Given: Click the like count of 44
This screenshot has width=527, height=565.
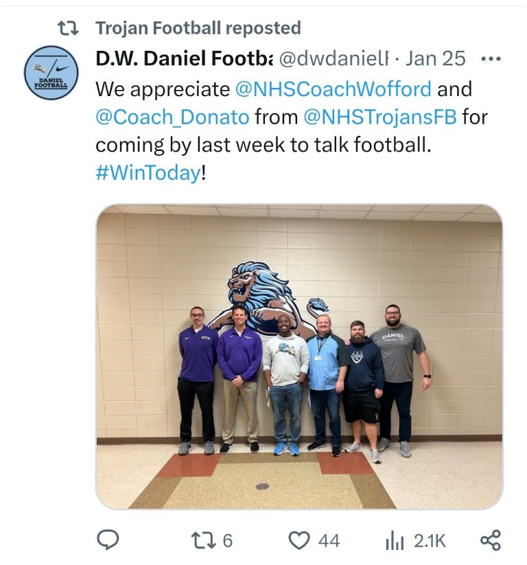Looking at the screenshot, I should (x=329, y=541).
